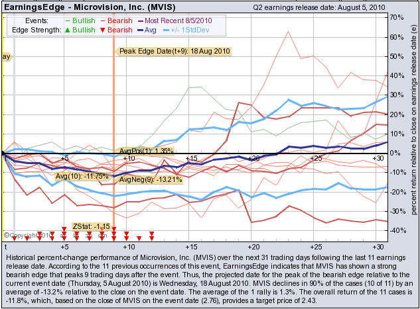Click the 'Bullish' label in the Edge Strength row
Screen dimensions: 420x309
coord(84,30)
